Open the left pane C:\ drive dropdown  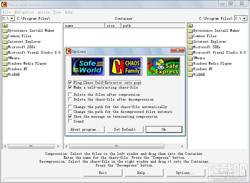click(x=12, y=18)
